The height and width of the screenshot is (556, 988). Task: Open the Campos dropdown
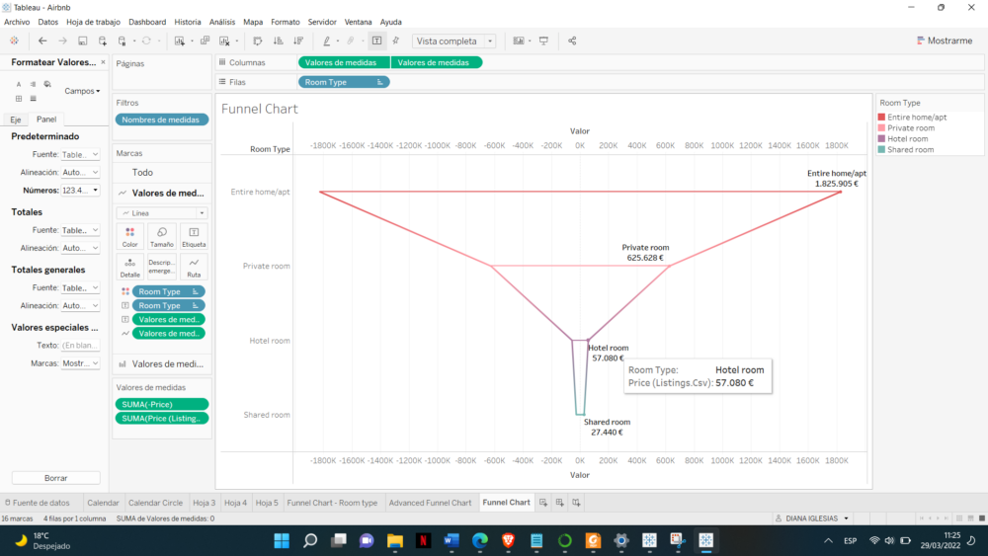coord(82,91)
